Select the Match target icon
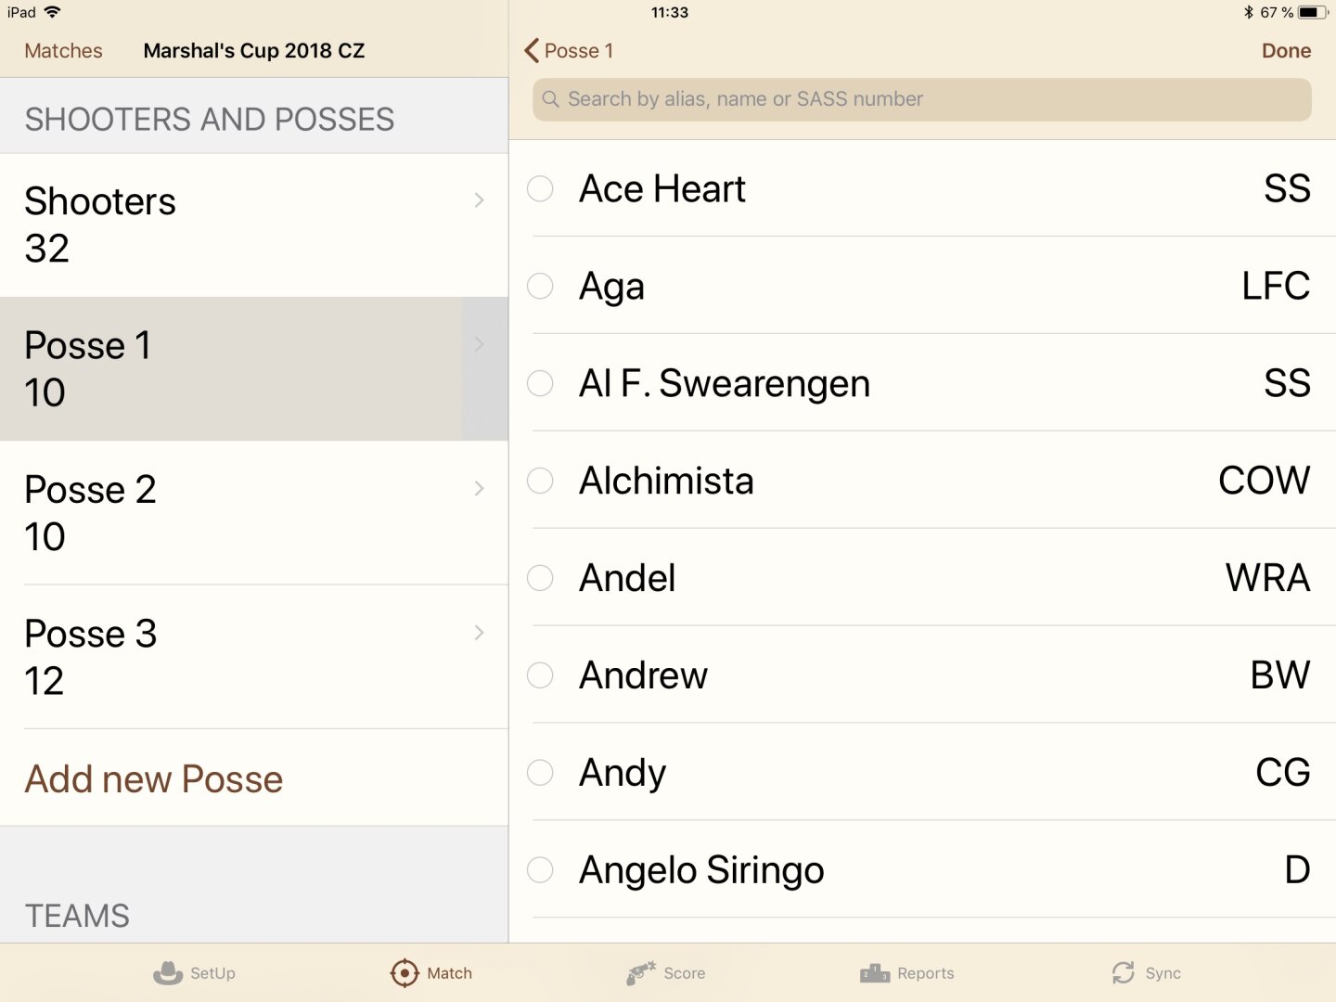This screenshot has width=1336, height=1002. tap(405, 972)
